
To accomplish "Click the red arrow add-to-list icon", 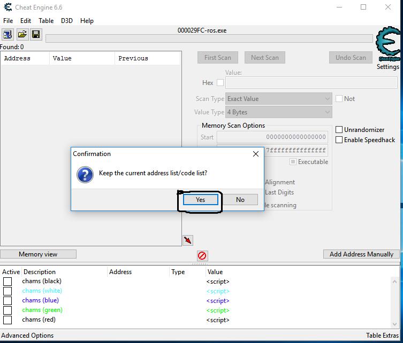I will tap(188, 240).
